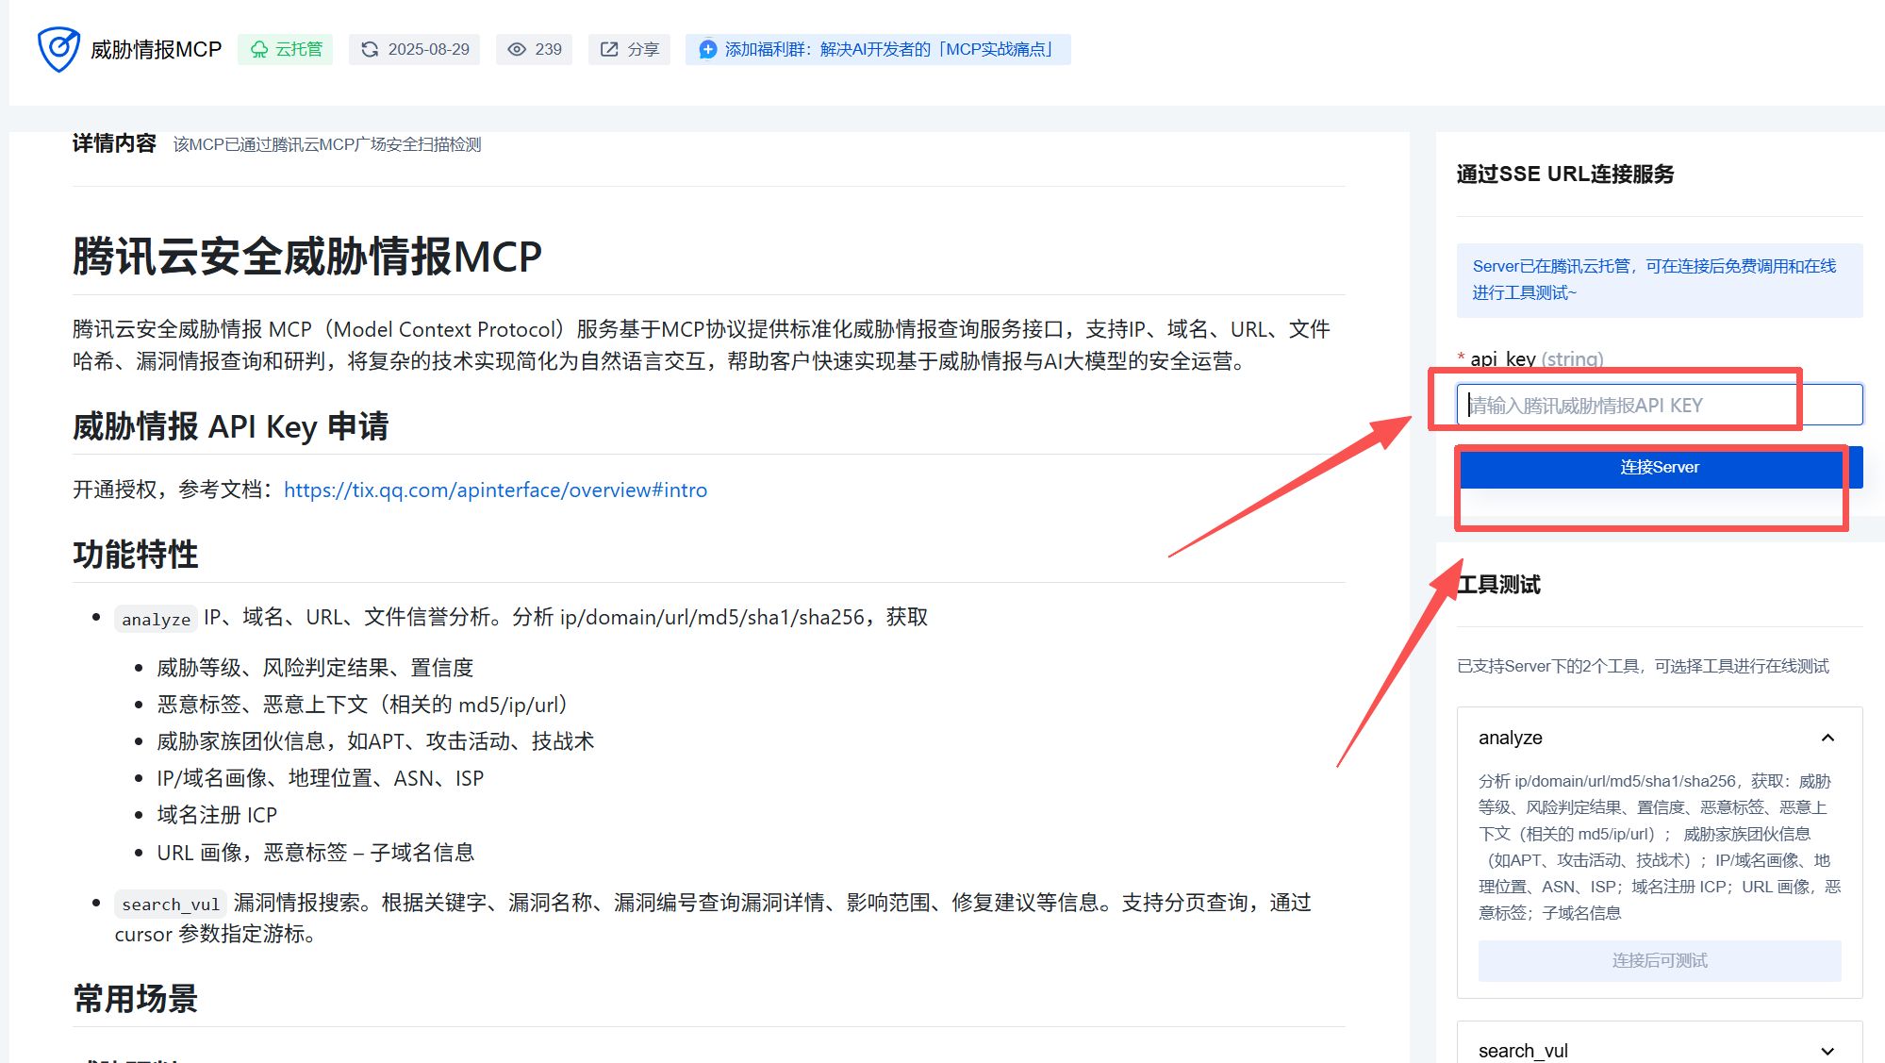Click the eye icon next to 239

[x=517, y=49]
